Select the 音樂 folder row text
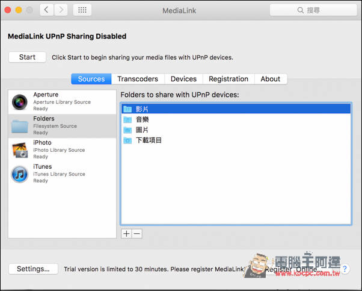The image size is (362, 291). 142,119
